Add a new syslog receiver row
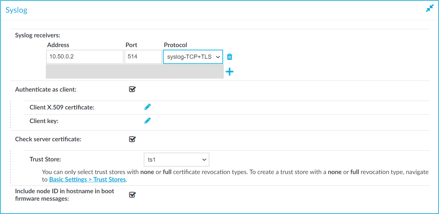Screen dimensions: 439x214 (230, 72)
